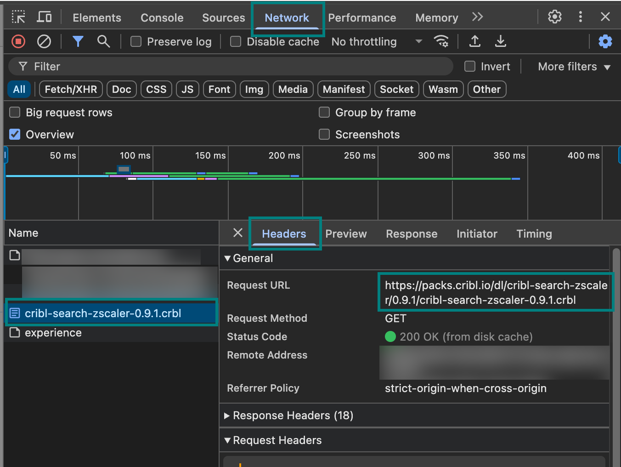
Task: Open network conditions settings icon
Action: coord(441,41)
